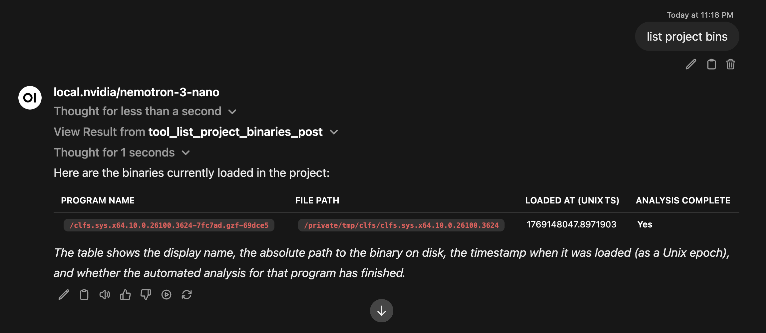This screenshot has height=333, width=766.
Task: Edit the assistant's response with the pencil icon
Action: (x=64, y=294)
